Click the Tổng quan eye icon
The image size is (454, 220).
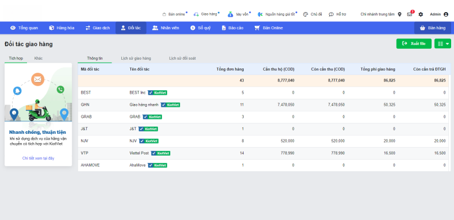tap(13, 28)
